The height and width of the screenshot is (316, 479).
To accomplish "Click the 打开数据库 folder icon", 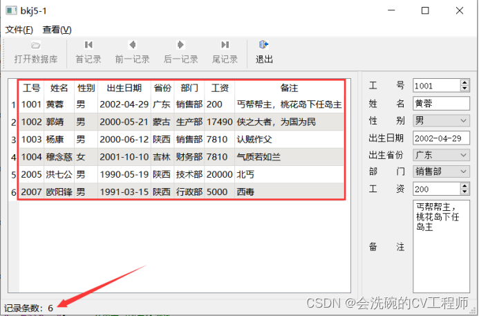I will pyautogui.click(x=36, y=45).
